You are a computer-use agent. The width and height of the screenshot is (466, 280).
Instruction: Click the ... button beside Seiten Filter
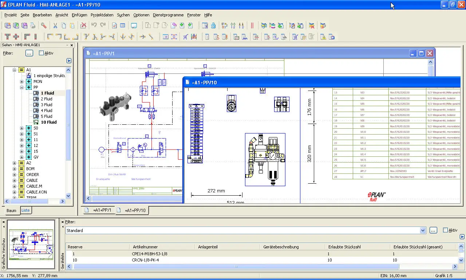(x=29, y=53)
